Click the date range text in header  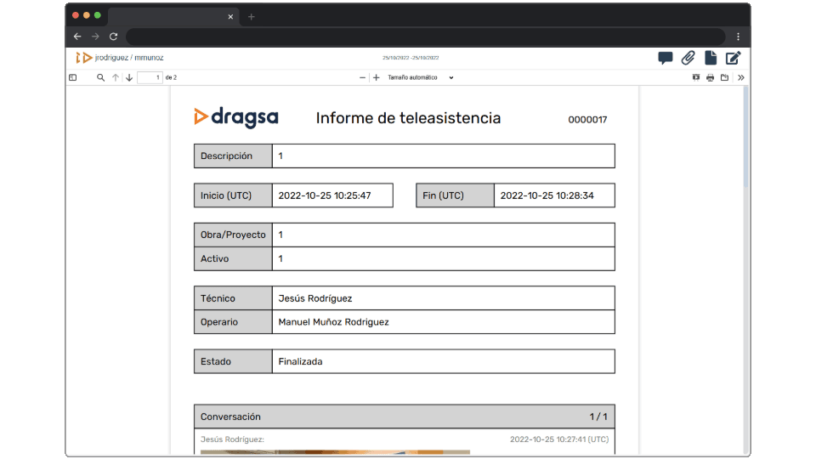(x=411, y=58)
